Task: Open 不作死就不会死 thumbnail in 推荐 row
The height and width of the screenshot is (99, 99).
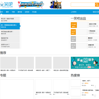Action: [26, 63]
